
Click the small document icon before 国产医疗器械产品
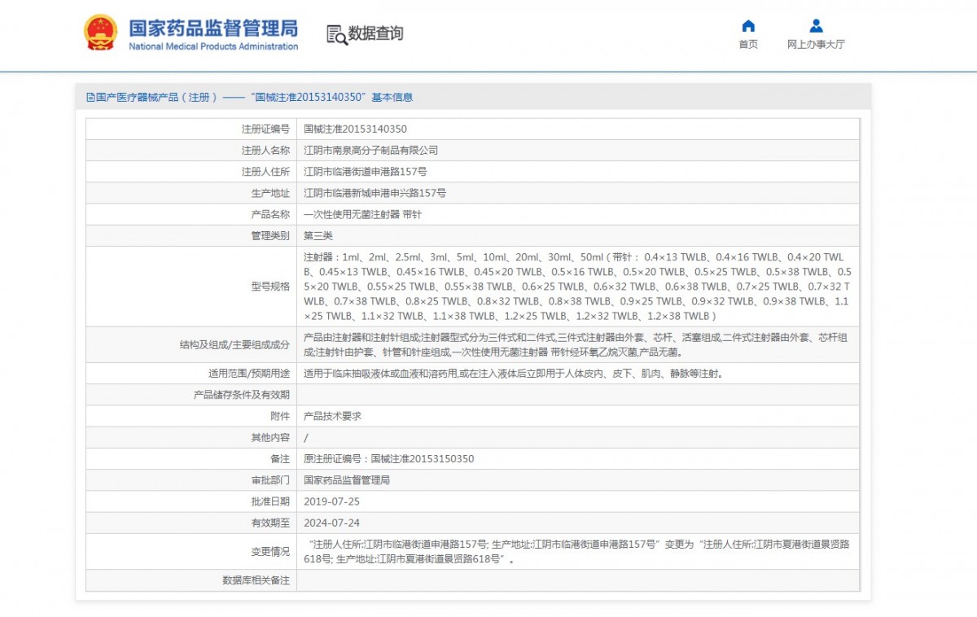pos(90,98)
